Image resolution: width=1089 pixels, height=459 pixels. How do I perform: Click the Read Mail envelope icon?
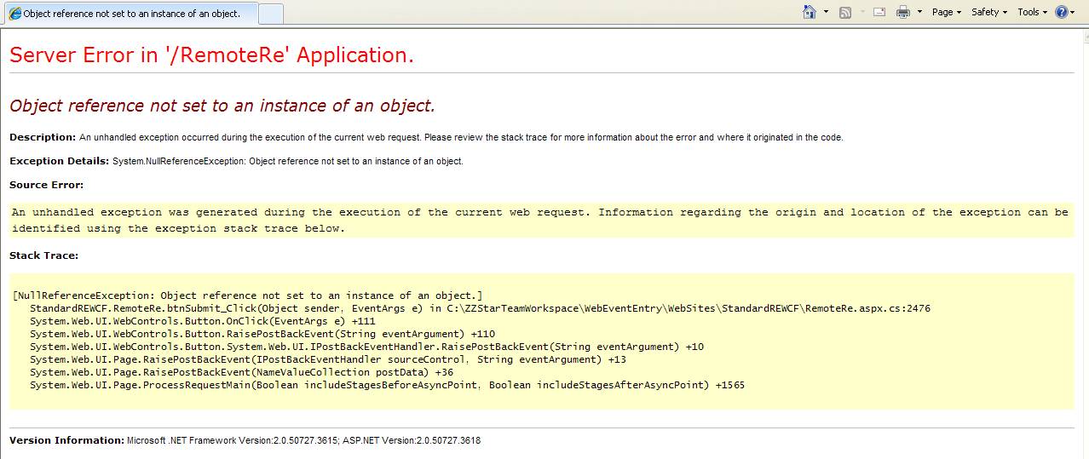[x=879, y=12]
